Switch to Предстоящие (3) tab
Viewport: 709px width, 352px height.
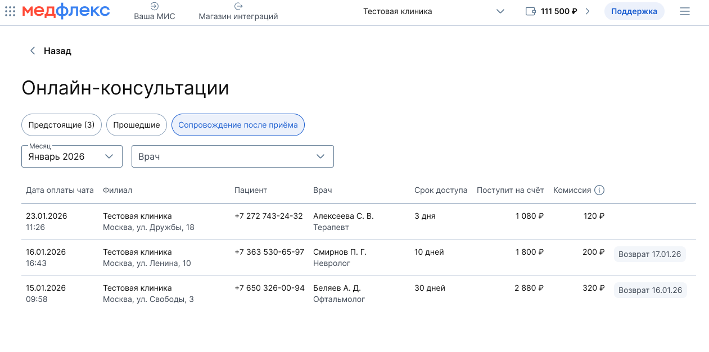pos(61,125)
